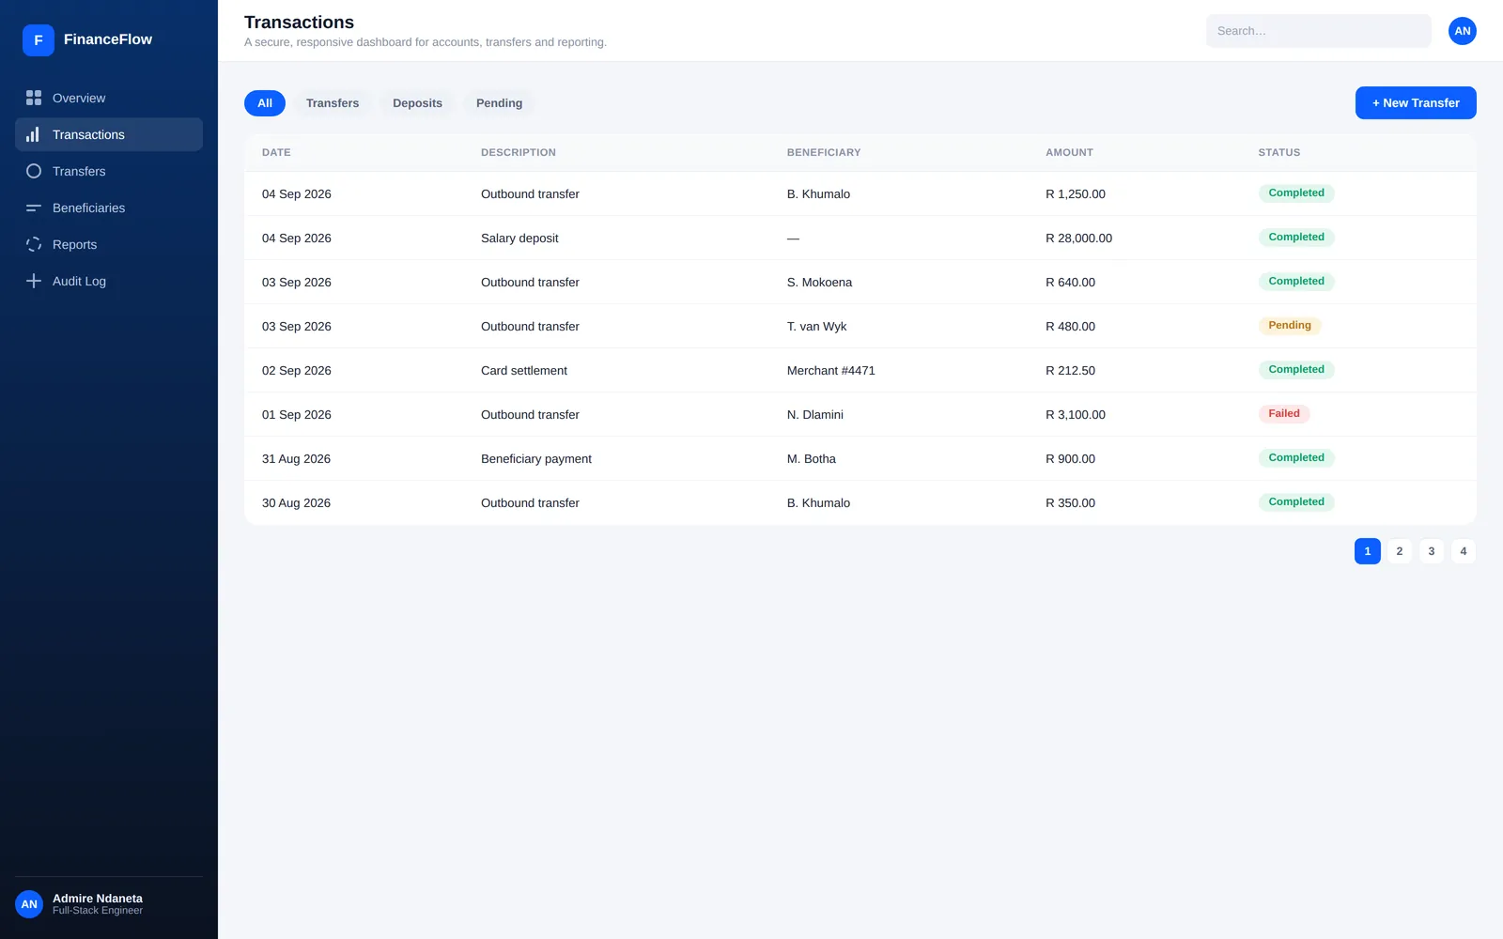Click the M. Botha beneficiary cell
The width and height of the screenshot is (1503, 939).
(x=812, y=459)
